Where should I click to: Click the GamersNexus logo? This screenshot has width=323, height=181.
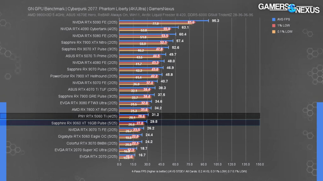289,8
